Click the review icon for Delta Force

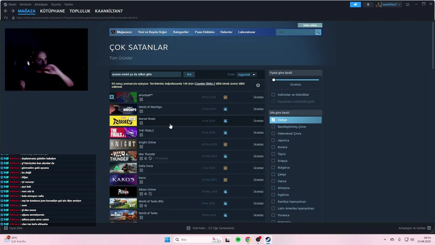pyautogui.click(x=225, y=168)
